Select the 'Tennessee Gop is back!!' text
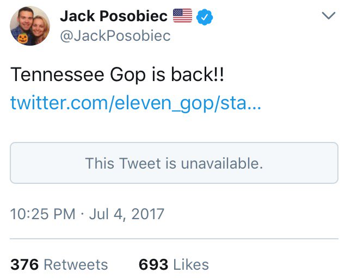Screen dimensions: 345x279 117,76
